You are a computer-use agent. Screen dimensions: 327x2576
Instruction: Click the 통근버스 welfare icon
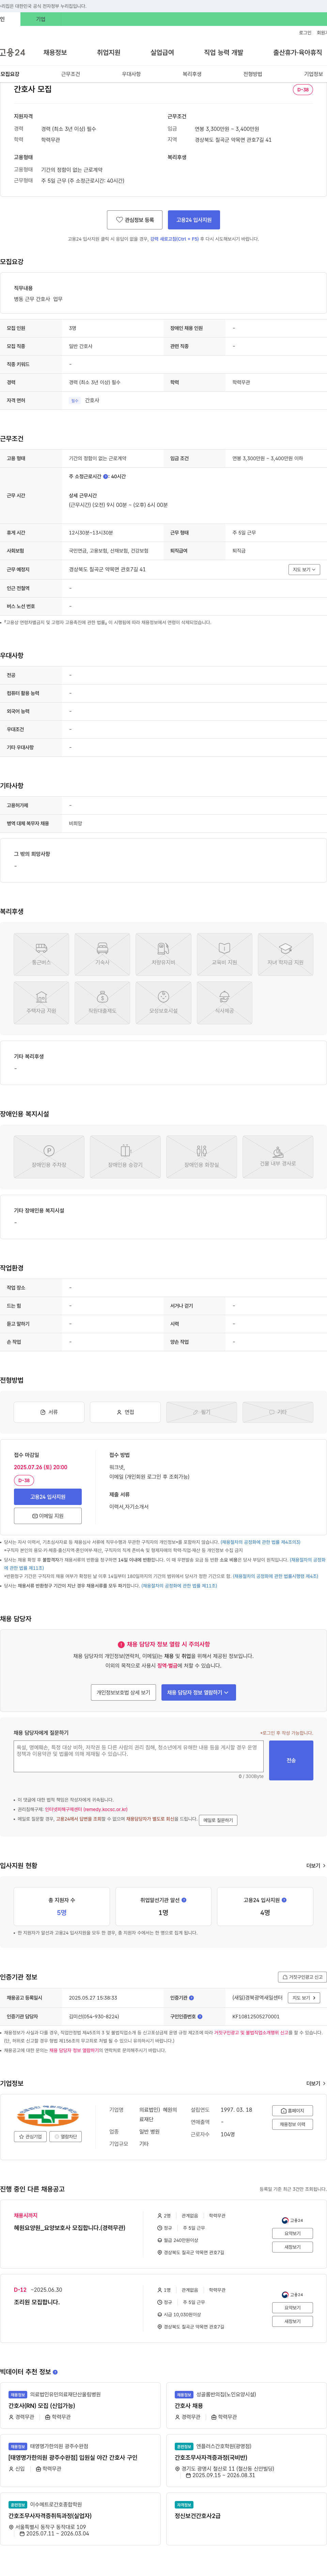pyautogui.click(x=41, y=954)
